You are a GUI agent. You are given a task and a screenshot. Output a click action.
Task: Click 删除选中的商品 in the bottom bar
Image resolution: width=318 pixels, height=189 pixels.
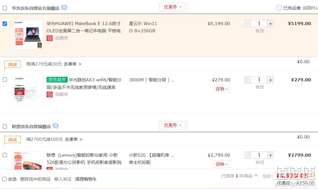[35, 179]
